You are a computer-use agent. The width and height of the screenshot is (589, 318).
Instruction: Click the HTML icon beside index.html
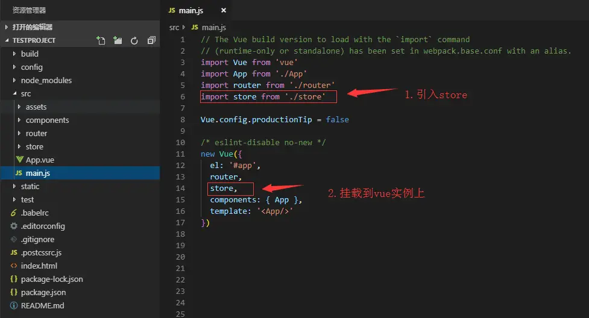[x=14, y=266]
